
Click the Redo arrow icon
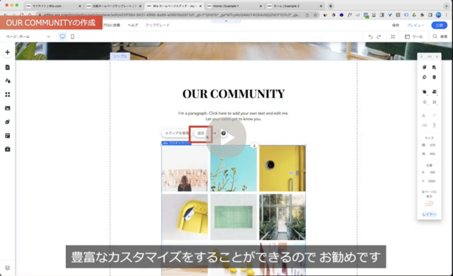379,37
